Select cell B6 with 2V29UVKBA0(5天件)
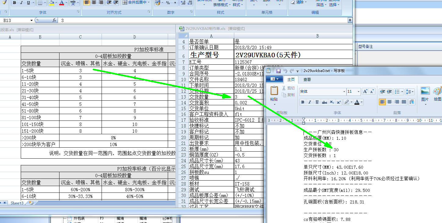This screenshot has height=223, width=442. pos(293,55)
